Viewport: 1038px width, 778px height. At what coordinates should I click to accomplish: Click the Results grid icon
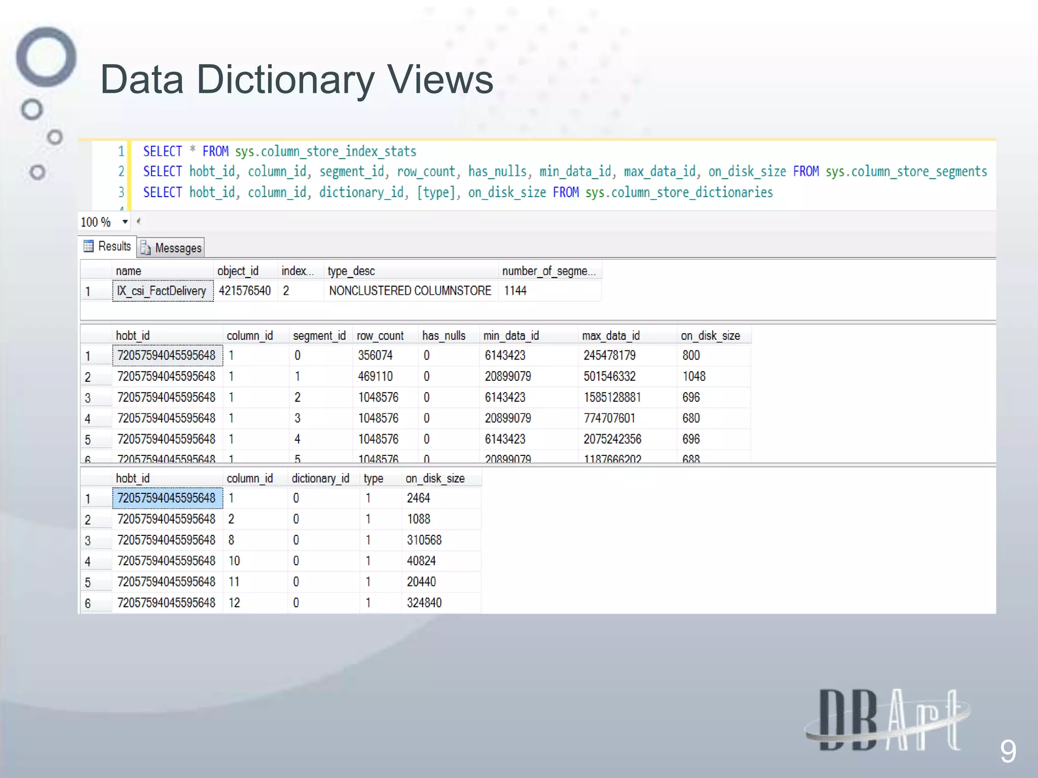[x=89, y=246]
